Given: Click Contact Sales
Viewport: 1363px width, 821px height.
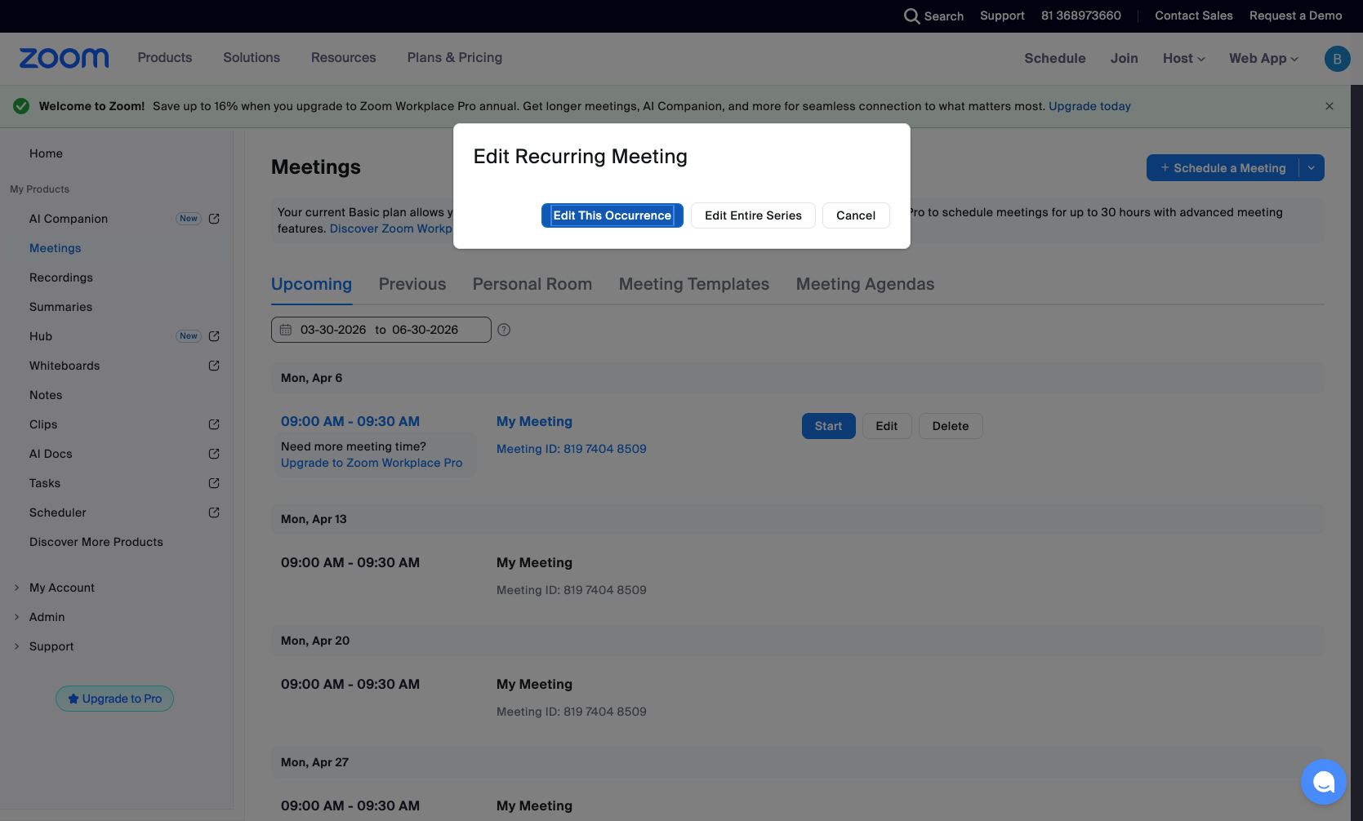Looking at the screenshot, I should [x=1194, y=16].
